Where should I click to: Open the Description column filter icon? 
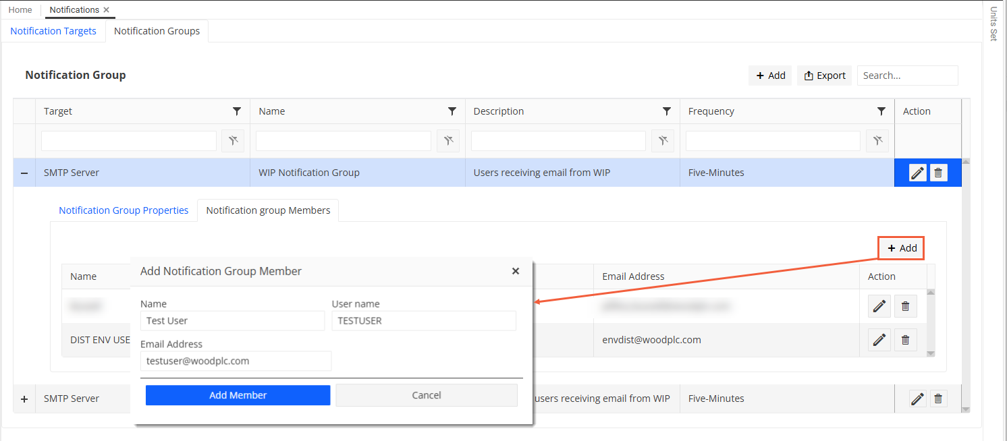pos(667,111)
